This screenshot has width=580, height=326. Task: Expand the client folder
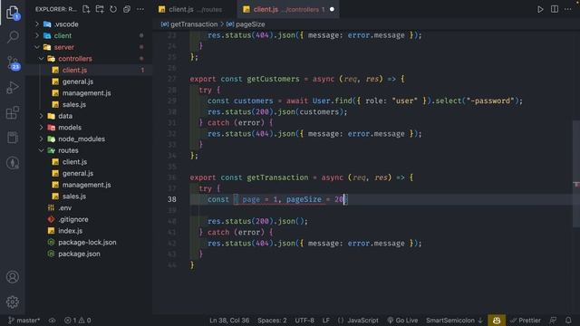[x=89, y=36]
